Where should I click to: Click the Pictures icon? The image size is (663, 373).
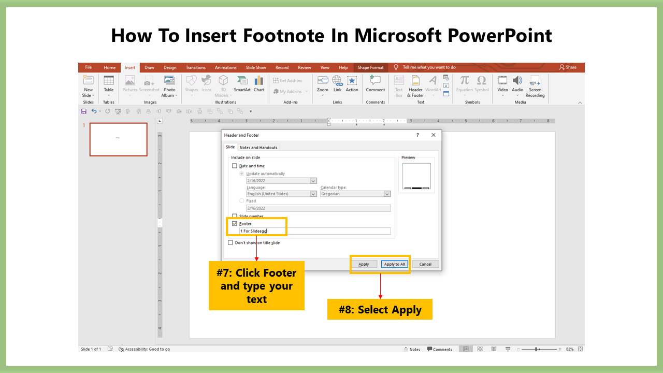click(x=130, y=80)
